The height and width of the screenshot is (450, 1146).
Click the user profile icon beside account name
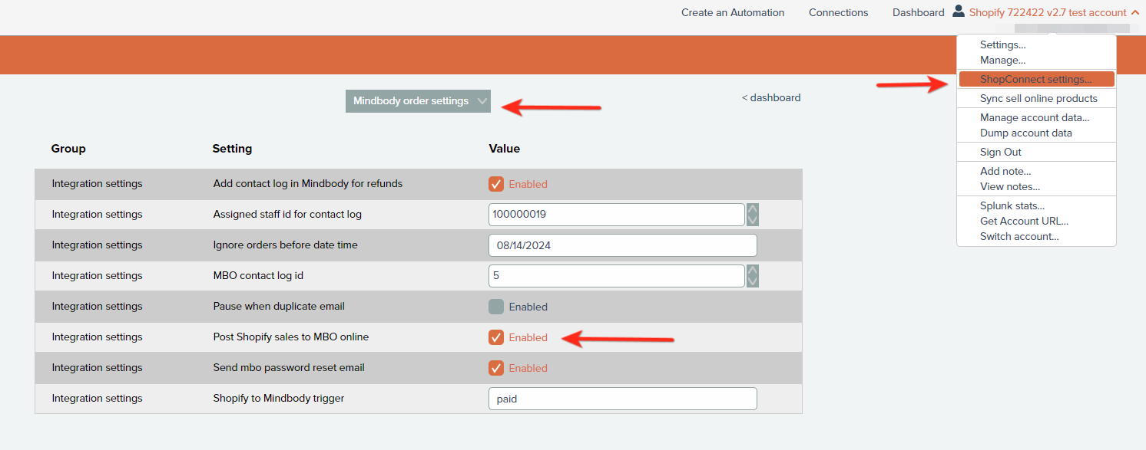[958, 11]
